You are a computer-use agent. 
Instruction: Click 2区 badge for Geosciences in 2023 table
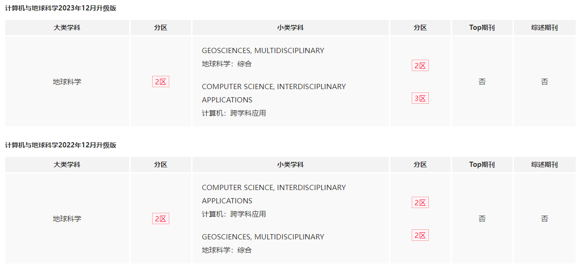click(420, 65)
